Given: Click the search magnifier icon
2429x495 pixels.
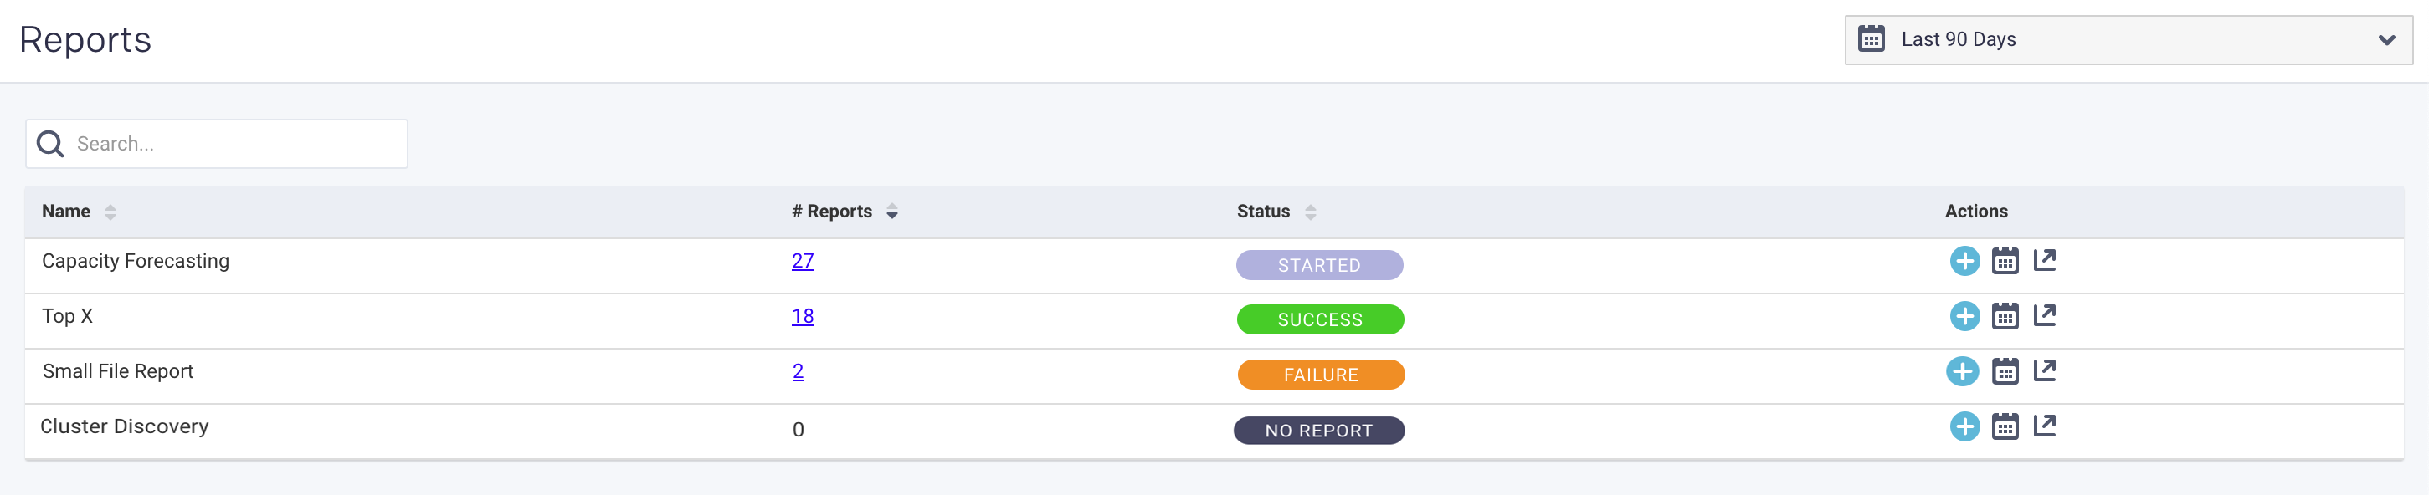Looking at the screenshot, I should click(51, 143).
